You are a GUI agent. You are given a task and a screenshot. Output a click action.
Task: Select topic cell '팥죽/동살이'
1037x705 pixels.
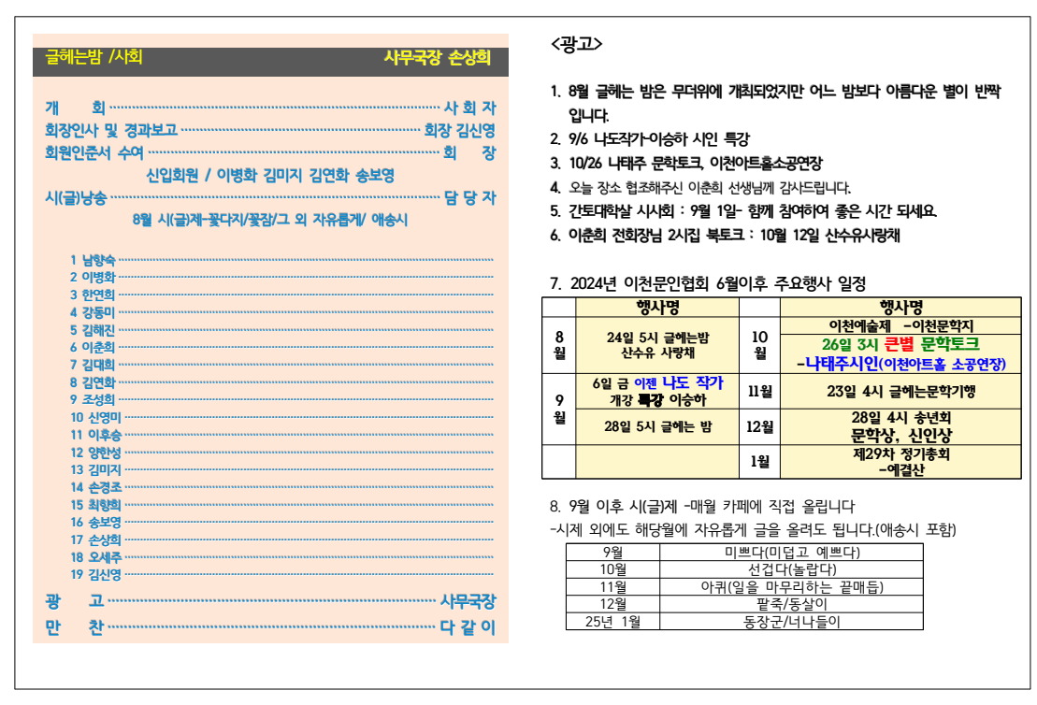tap(792, 604)
